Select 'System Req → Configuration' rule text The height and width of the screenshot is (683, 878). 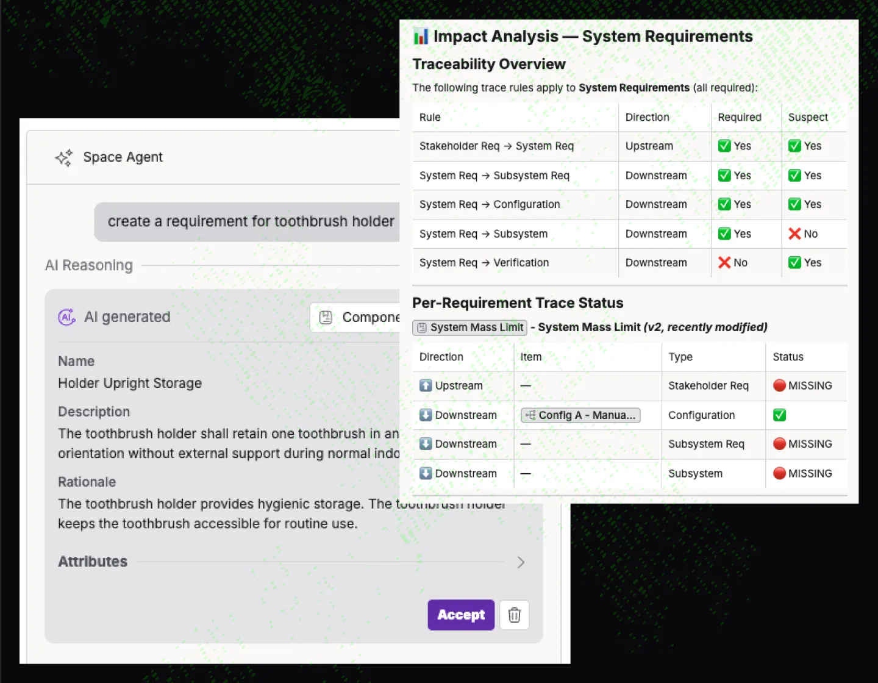(490, 204)
